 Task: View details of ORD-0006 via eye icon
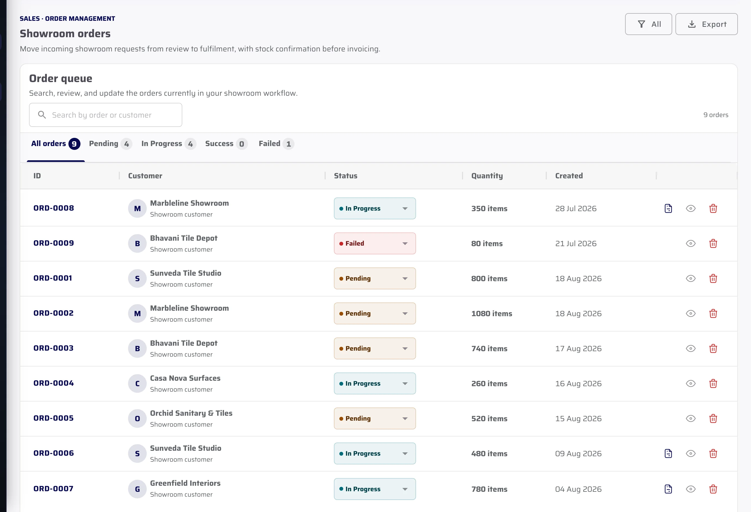coord(691,453)
